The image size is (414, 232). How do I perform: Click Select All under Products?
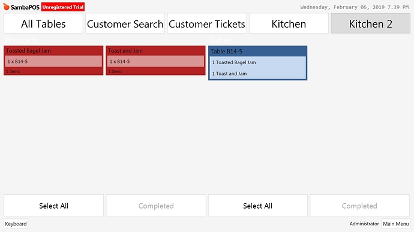tap(53, 206)
